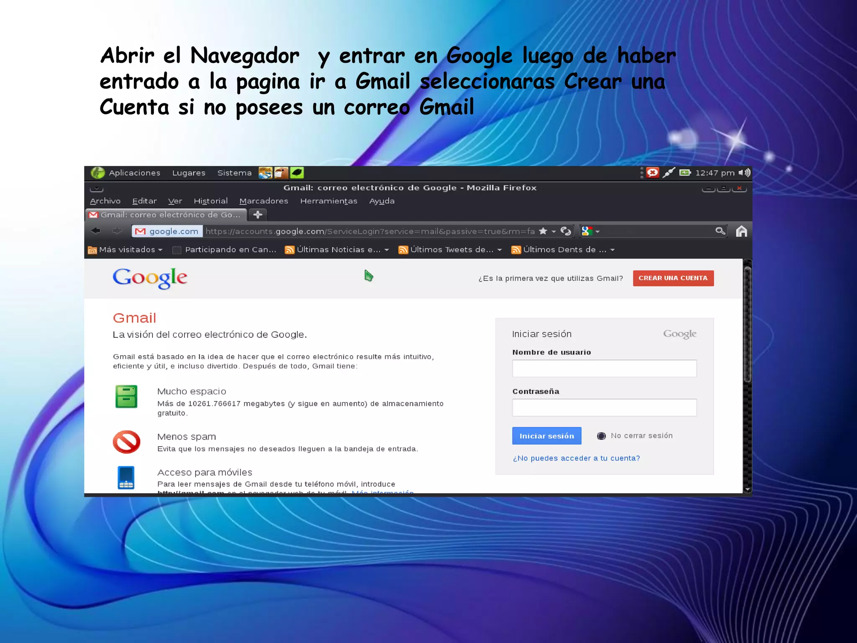857x643 pixels.
Task: Click the ¿No puedes acceder a tu cuenta? link
Action: (x=576, y=458)
